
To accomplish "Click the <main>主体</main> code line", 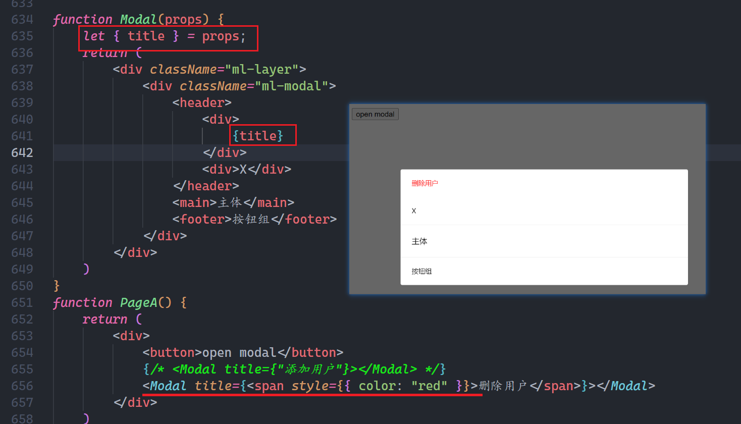I will (233, 202).
